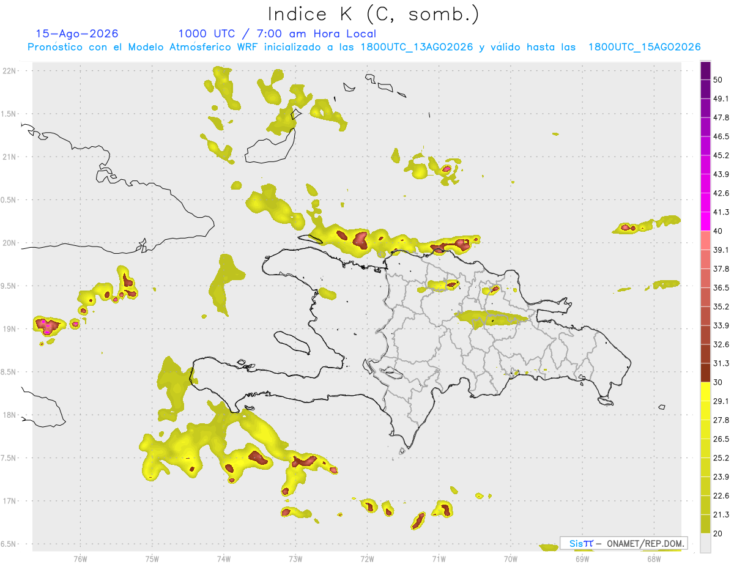Click the "19N" latitude label
This screenshot has width=734, height=567.
[10, 328]
